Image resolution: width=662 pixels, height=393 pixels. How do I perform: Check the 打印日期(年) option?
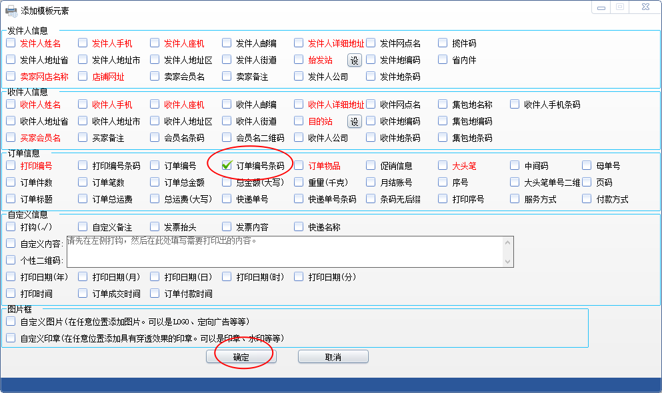click(x=10, y=276)
